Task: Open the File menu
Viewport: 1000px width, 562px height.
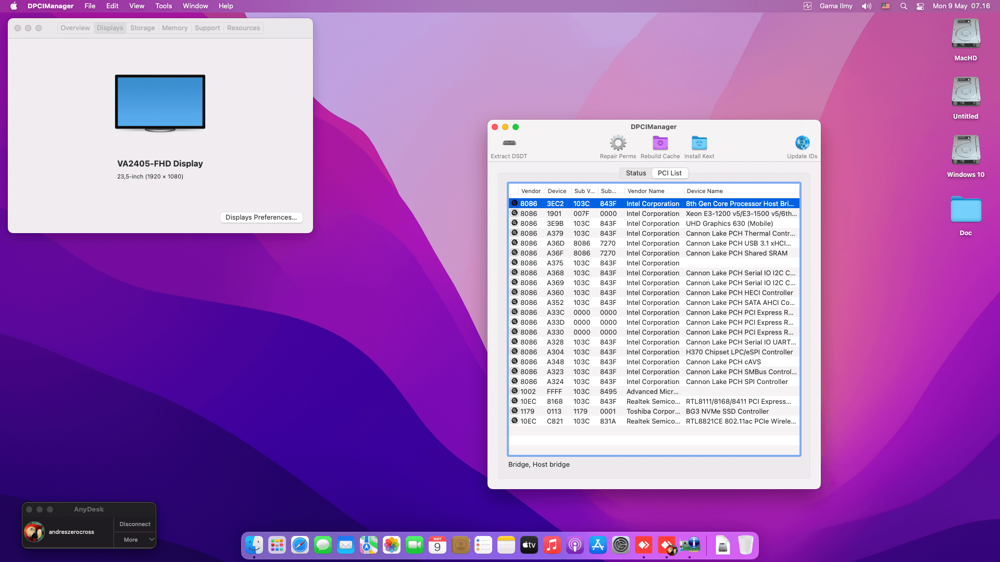Action: click(90, 6)
